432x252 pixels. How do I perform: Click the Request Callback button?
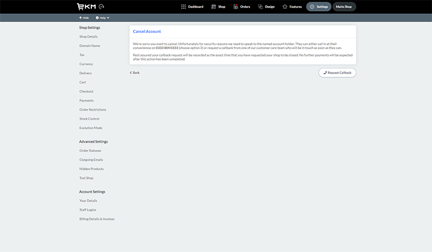click(337, 73)
